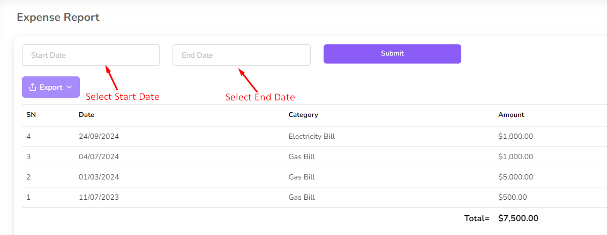Viewport: 607px width, 235px height.
Task: Click the Total= label
Action: coord(477,218)
